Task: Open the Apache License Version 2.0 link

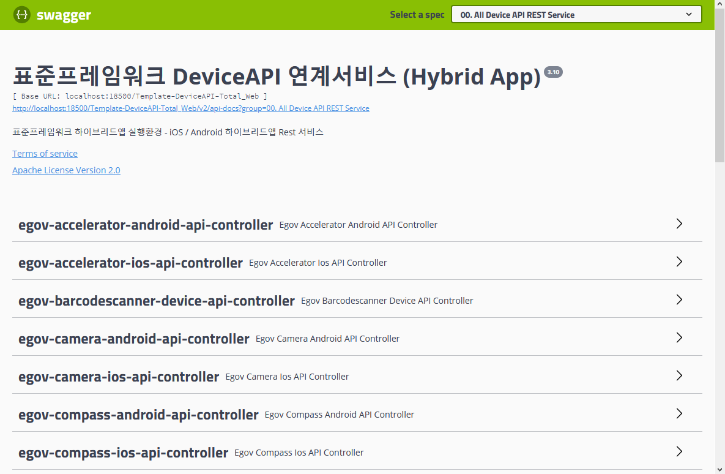Action: [66, 170]
